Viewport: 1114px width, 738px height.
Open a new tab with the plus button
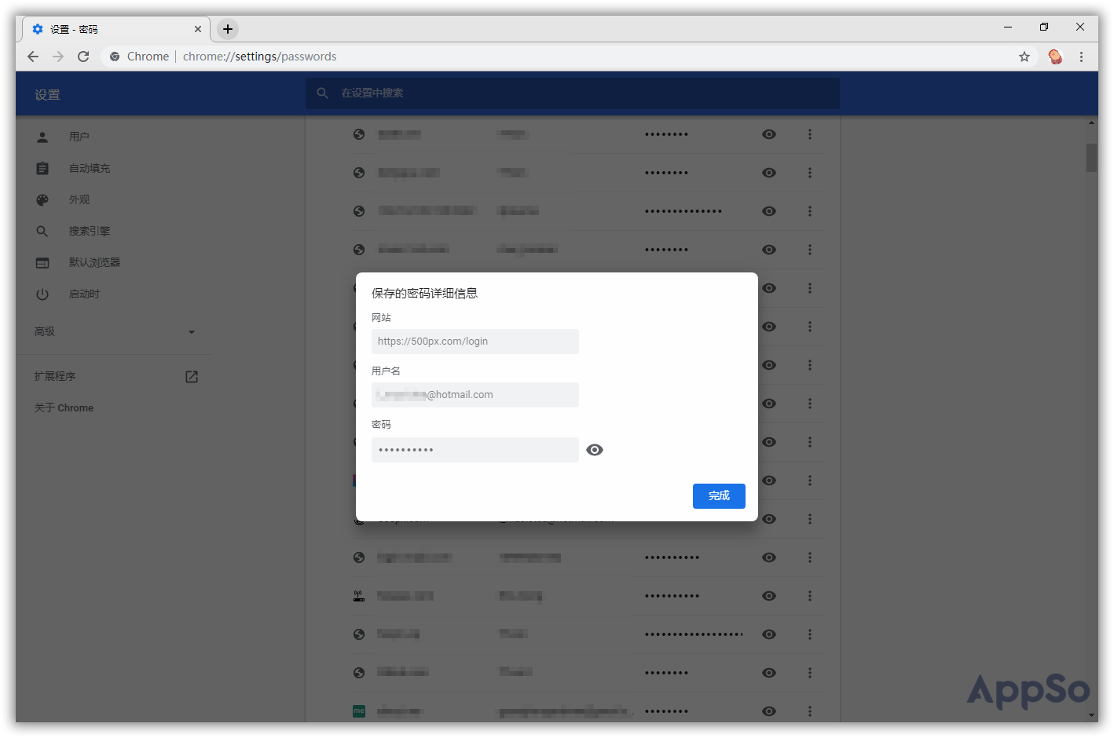click(228, 29)
